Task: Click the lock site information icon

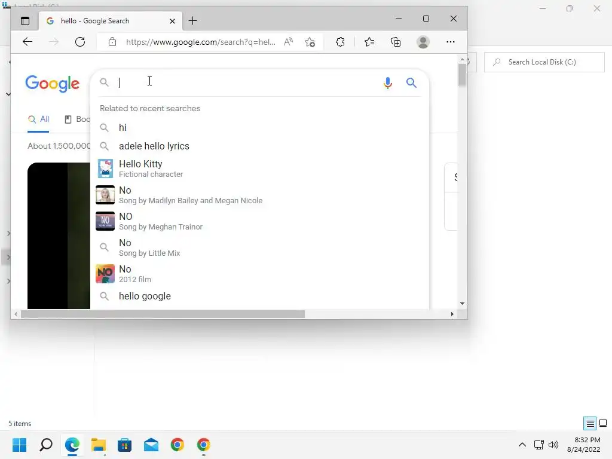Action: 112,42
